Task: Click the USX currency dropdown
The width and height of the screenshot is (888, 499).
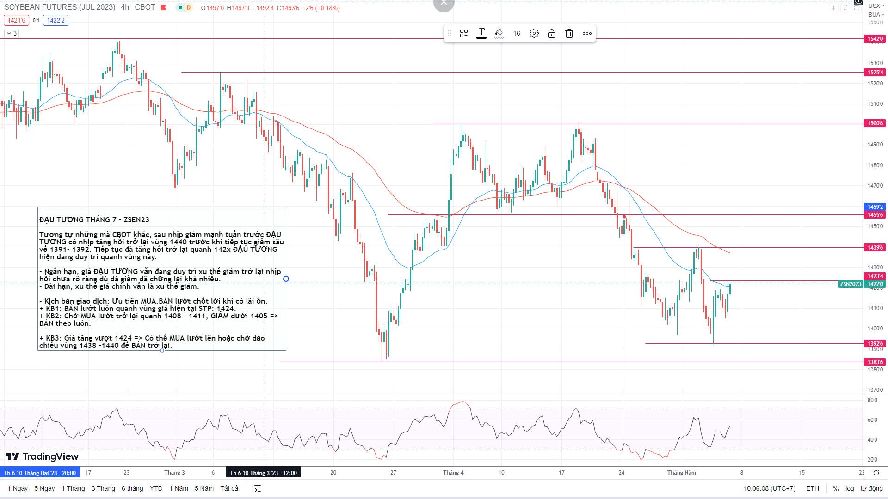Action: click(874, 6)
